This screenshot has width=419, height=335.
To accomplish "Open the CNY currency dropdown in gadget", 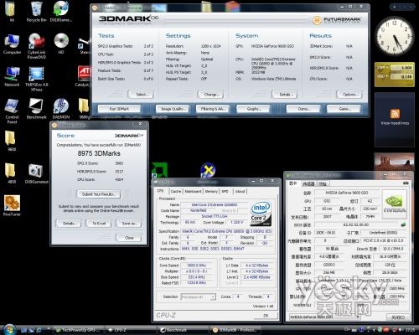I will tap(382, 68).
